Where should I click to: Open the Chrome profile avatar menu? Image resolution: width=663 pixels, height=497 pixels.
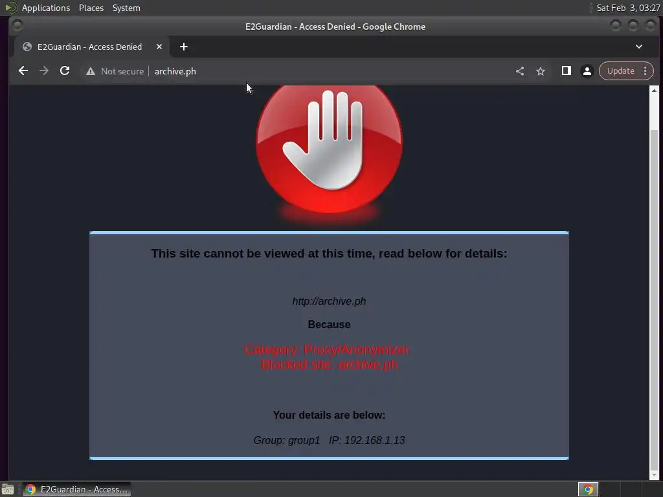587,71
